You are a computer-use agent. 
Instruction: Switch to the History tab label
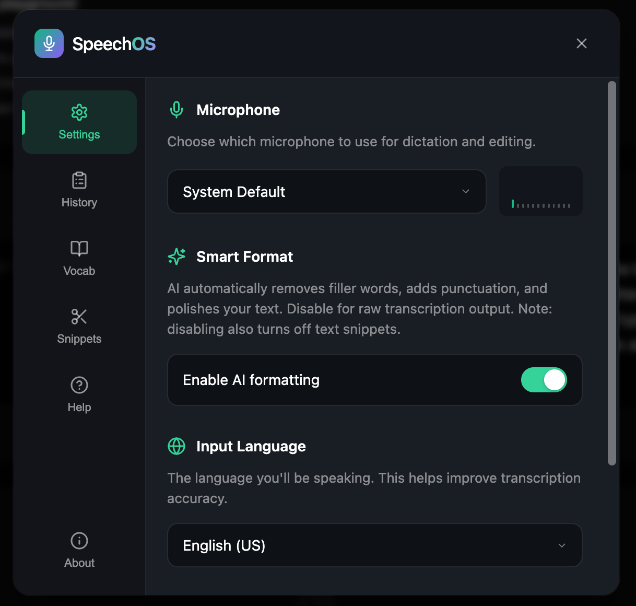[x=79, y=203]
